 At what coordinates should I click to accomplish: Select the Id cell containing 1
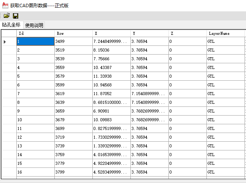(x=35, y=41)
